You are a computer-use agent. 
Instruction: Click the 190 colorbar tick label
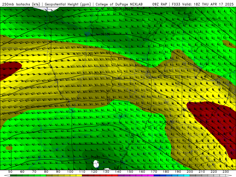tap(178, 172)
